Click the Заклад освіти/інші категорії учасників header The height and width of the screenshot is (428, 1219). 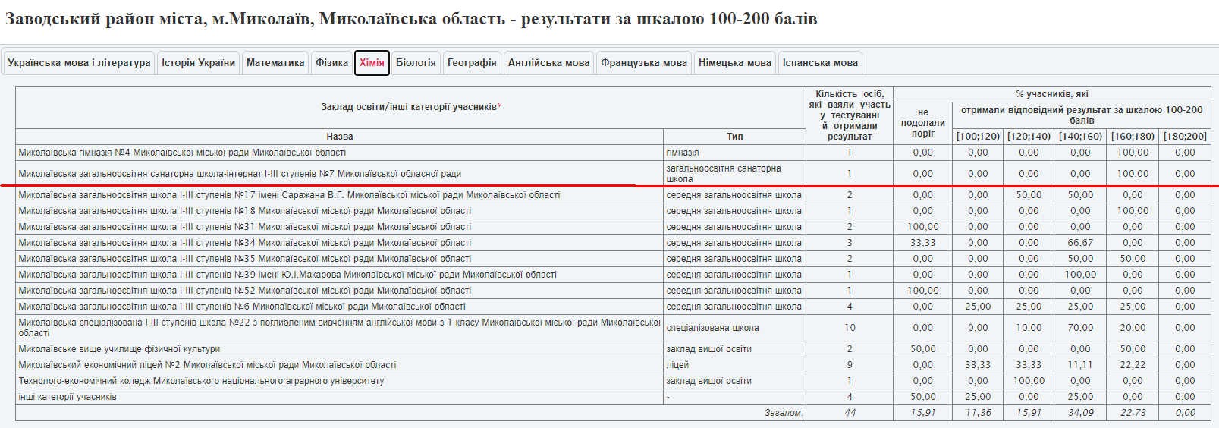click(x=410, y=107)
